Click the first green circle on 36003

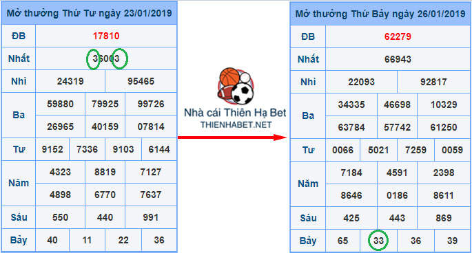[93, 59]
